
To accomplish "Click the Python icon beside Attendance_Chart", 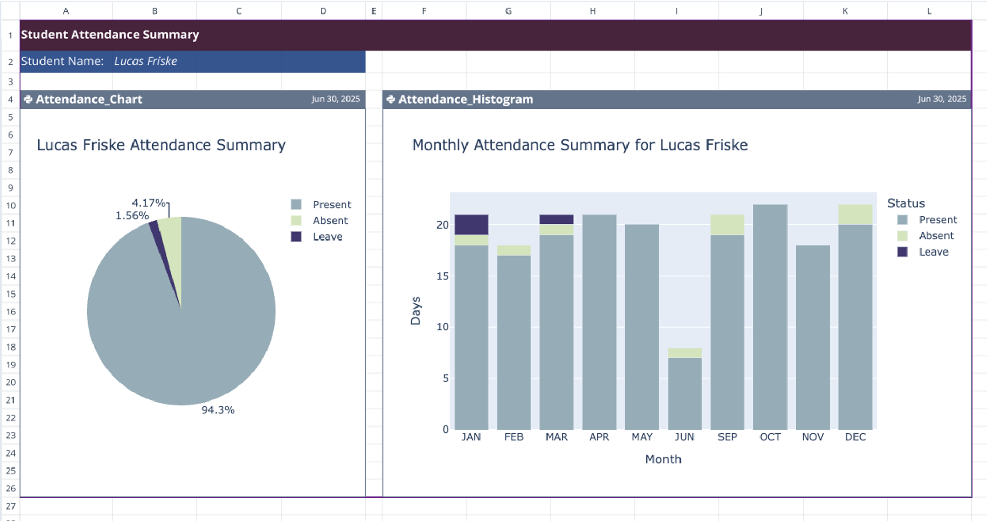I will (x=28, y=99).
